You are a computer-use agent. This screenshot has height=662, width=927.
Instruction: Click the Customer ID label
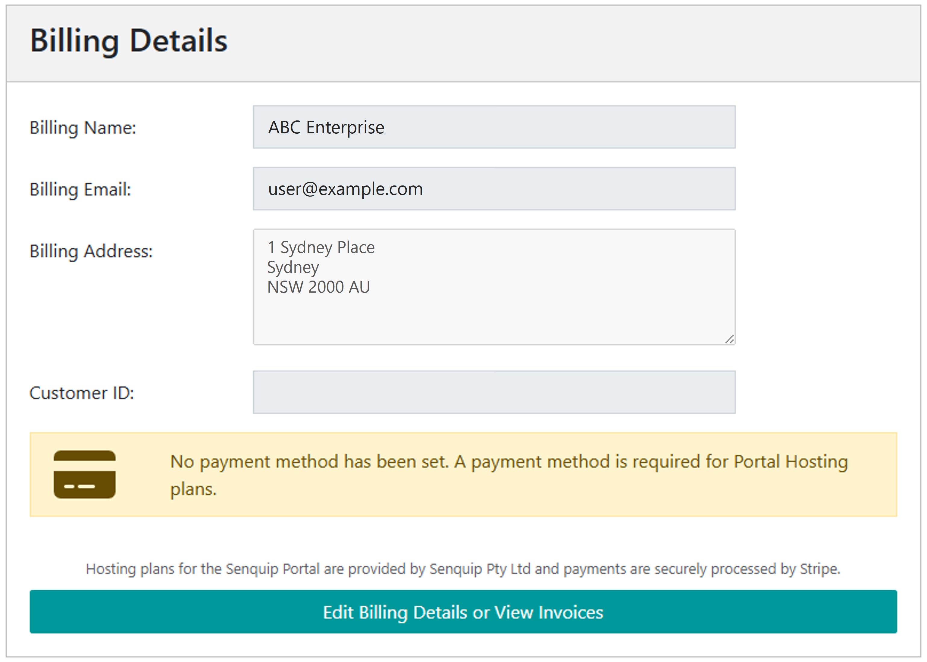[82, 393]
